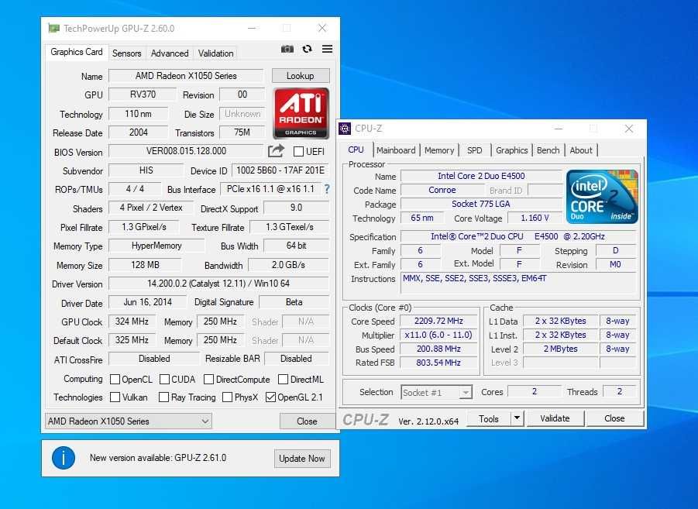Viewport: 698px width, 509px height.
Task: Click the Core Voltage value 1.160 V
Action: tap(535, 218)
